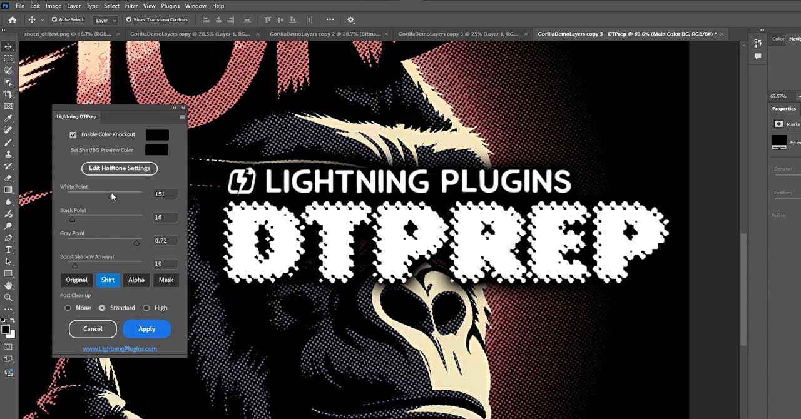The image size is (801, 419).
Task: Click the Set Shirt/BG Preview Color swatch
Action: pyautogui.click(x=156, y=150)
